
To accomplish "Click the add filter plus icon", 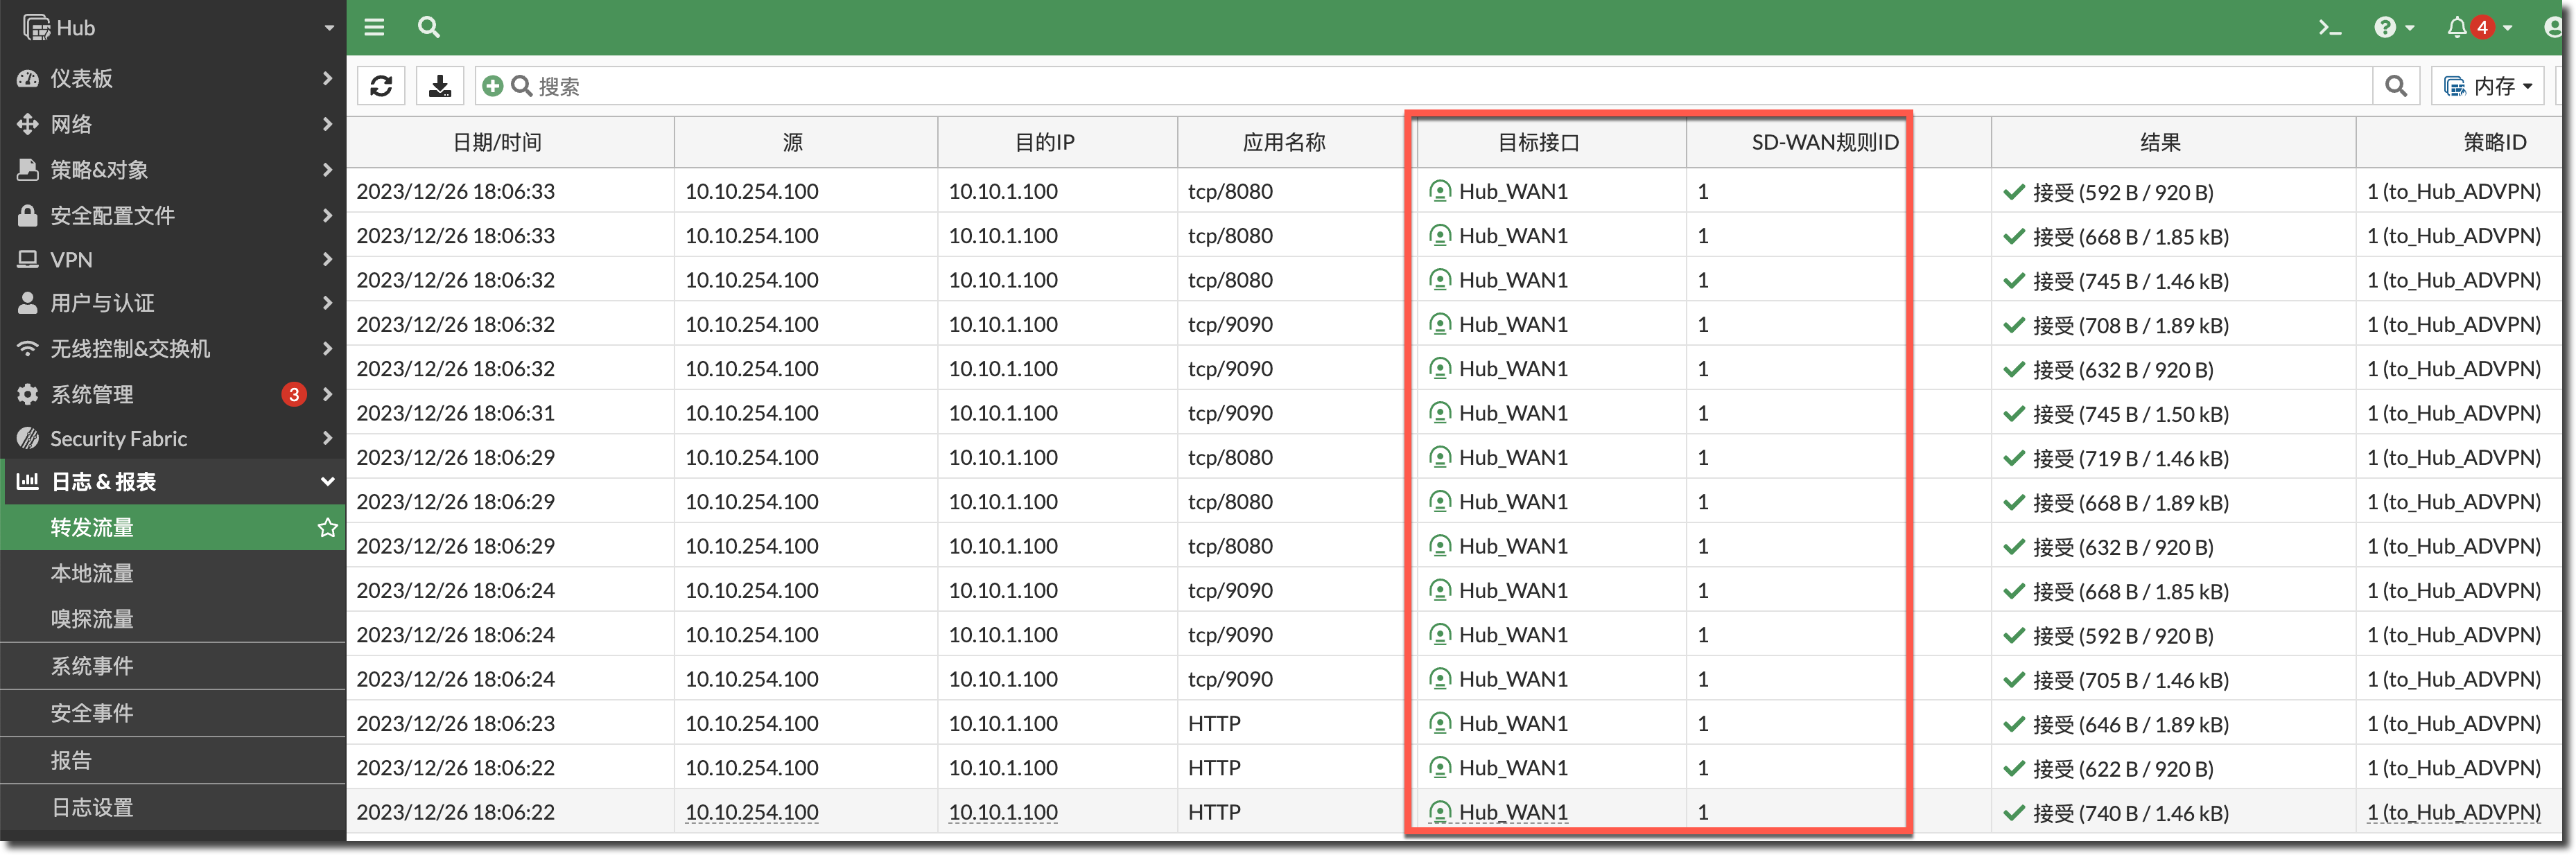I will pos(492,86).
